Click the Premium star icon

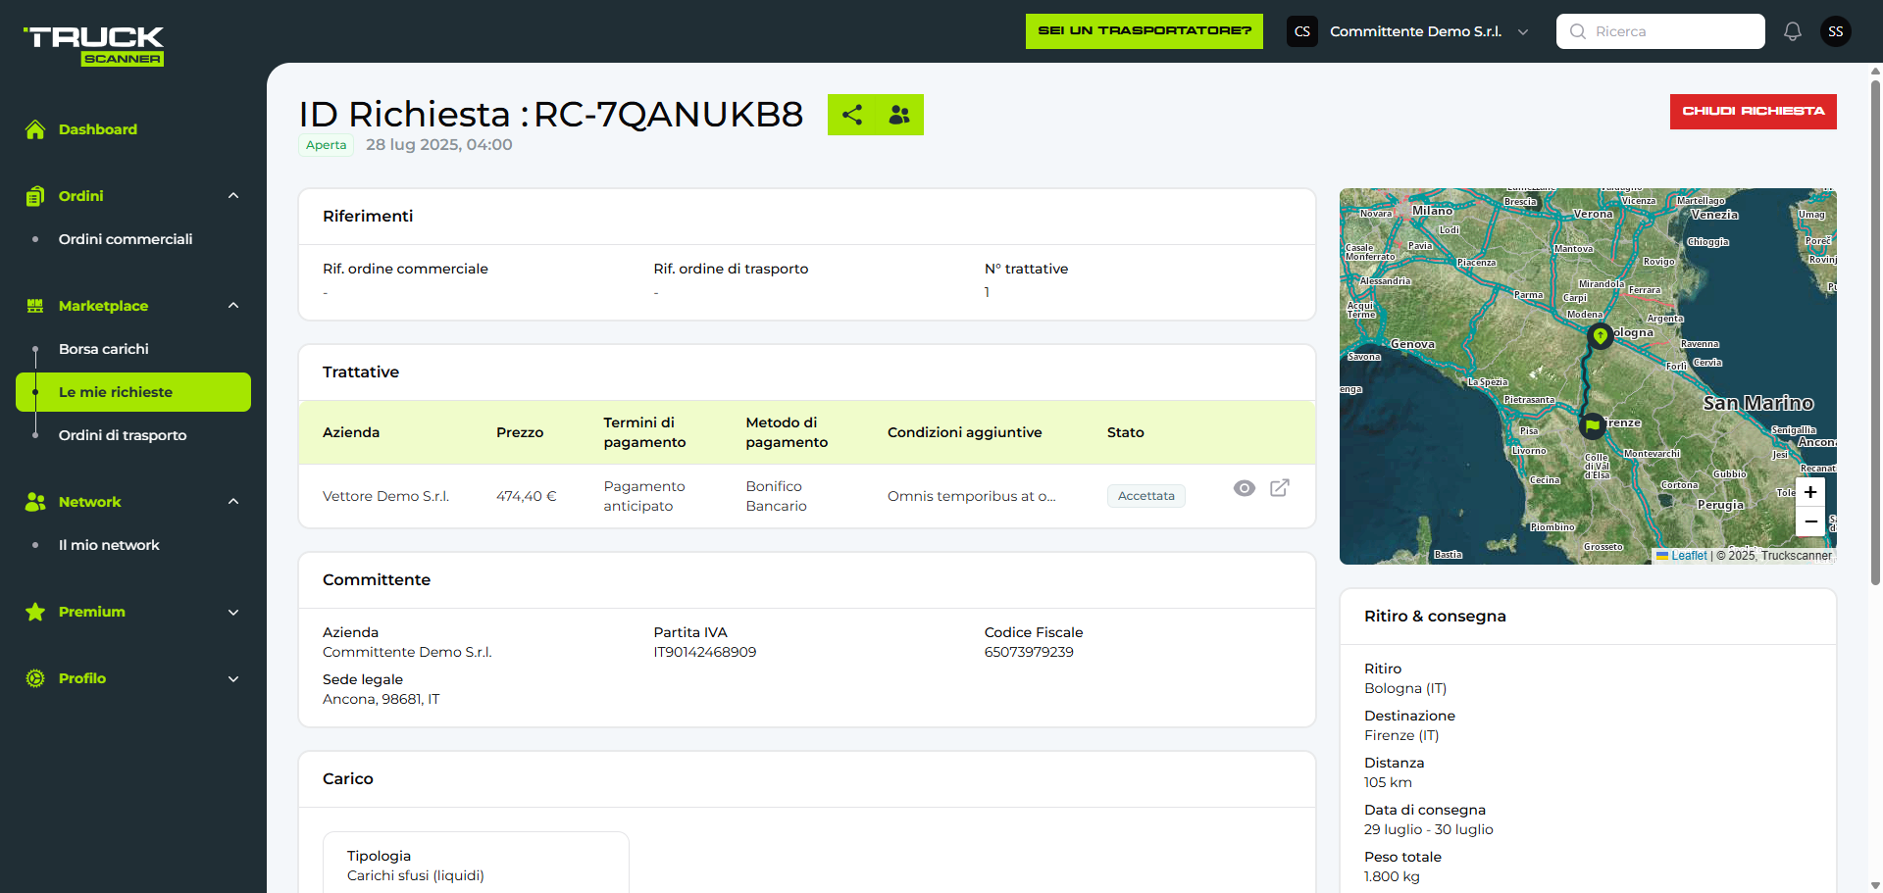point(35,612)
